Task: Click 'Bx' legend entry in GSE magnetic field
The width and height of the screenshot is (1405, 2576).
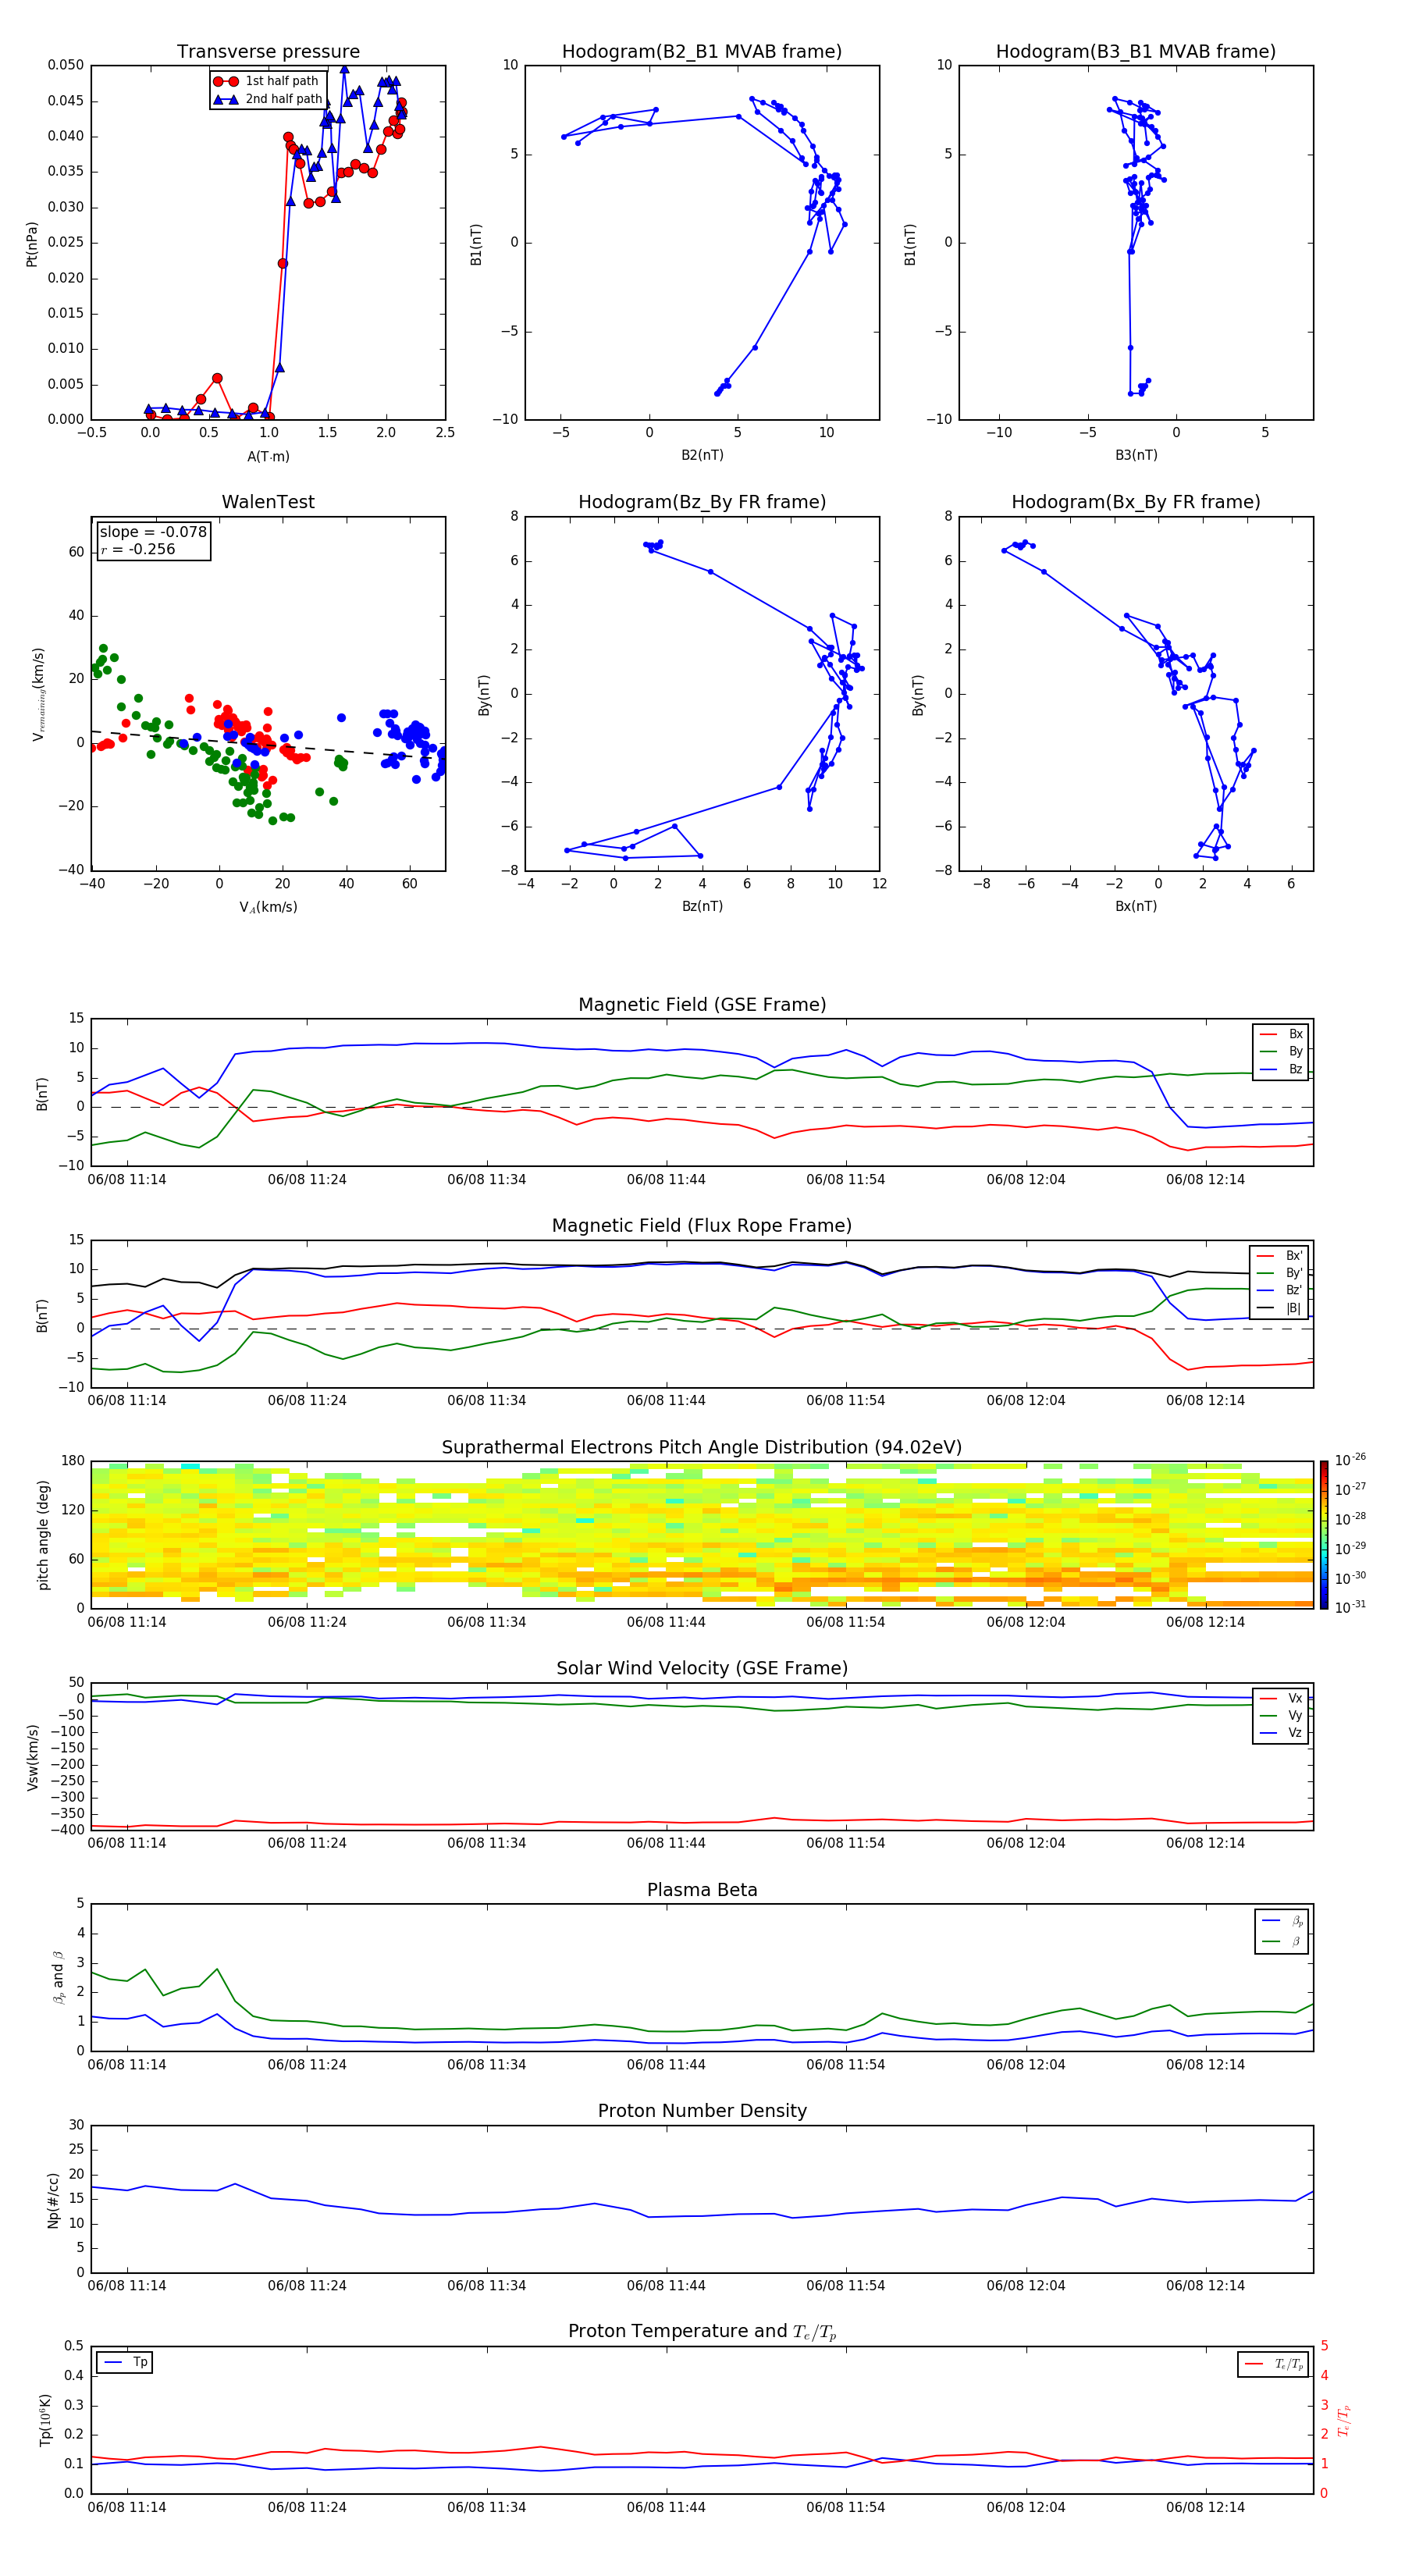Action: coord(1282,1034)
